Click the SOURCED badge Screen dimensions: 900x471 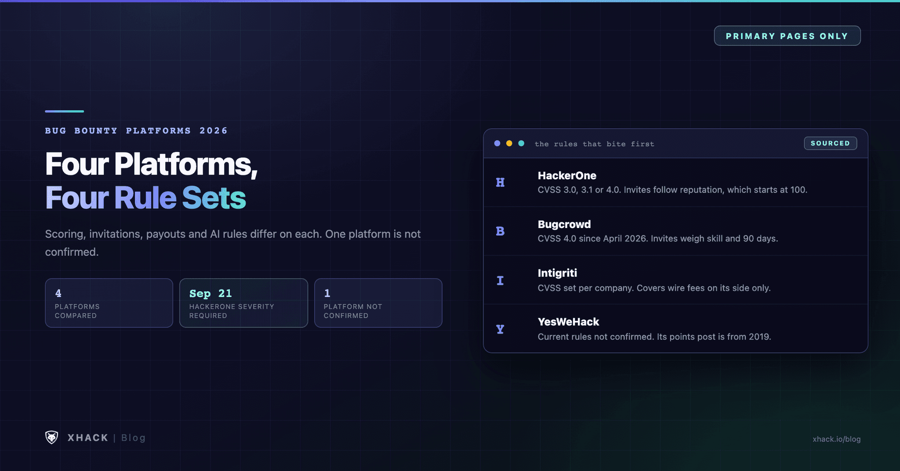(x=830, y=143)
